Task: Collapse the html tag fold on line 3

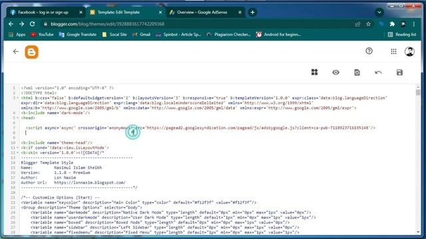Action: (18, 98)
